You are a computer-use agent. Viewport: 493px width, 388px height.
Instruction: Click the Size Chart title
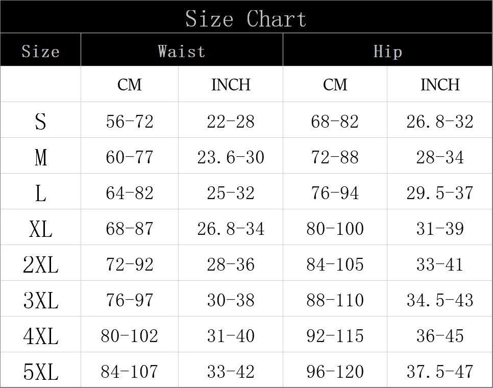(x=245, y=18)
